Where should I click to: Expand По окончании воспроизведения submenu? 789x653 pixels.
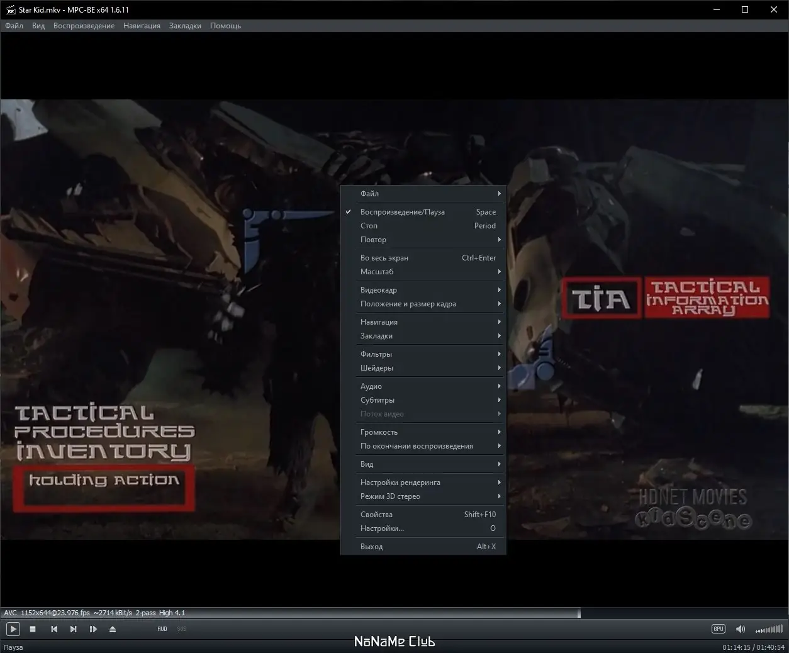(x=423, y=446)
